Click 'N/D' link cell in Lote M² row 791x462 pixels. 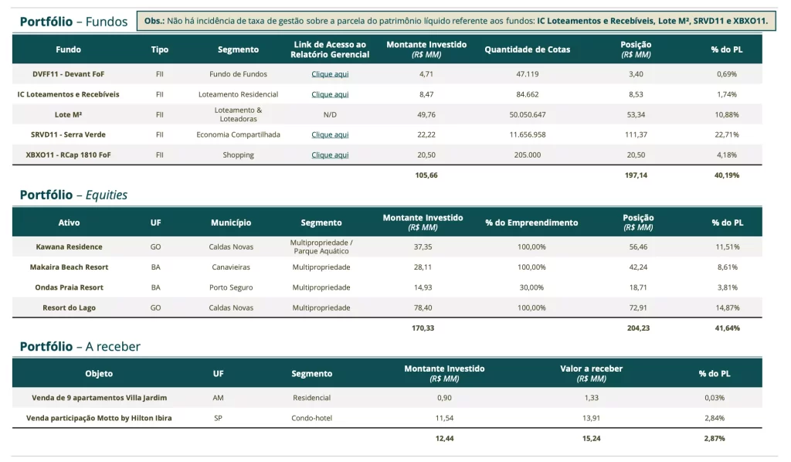coord(330,114)
